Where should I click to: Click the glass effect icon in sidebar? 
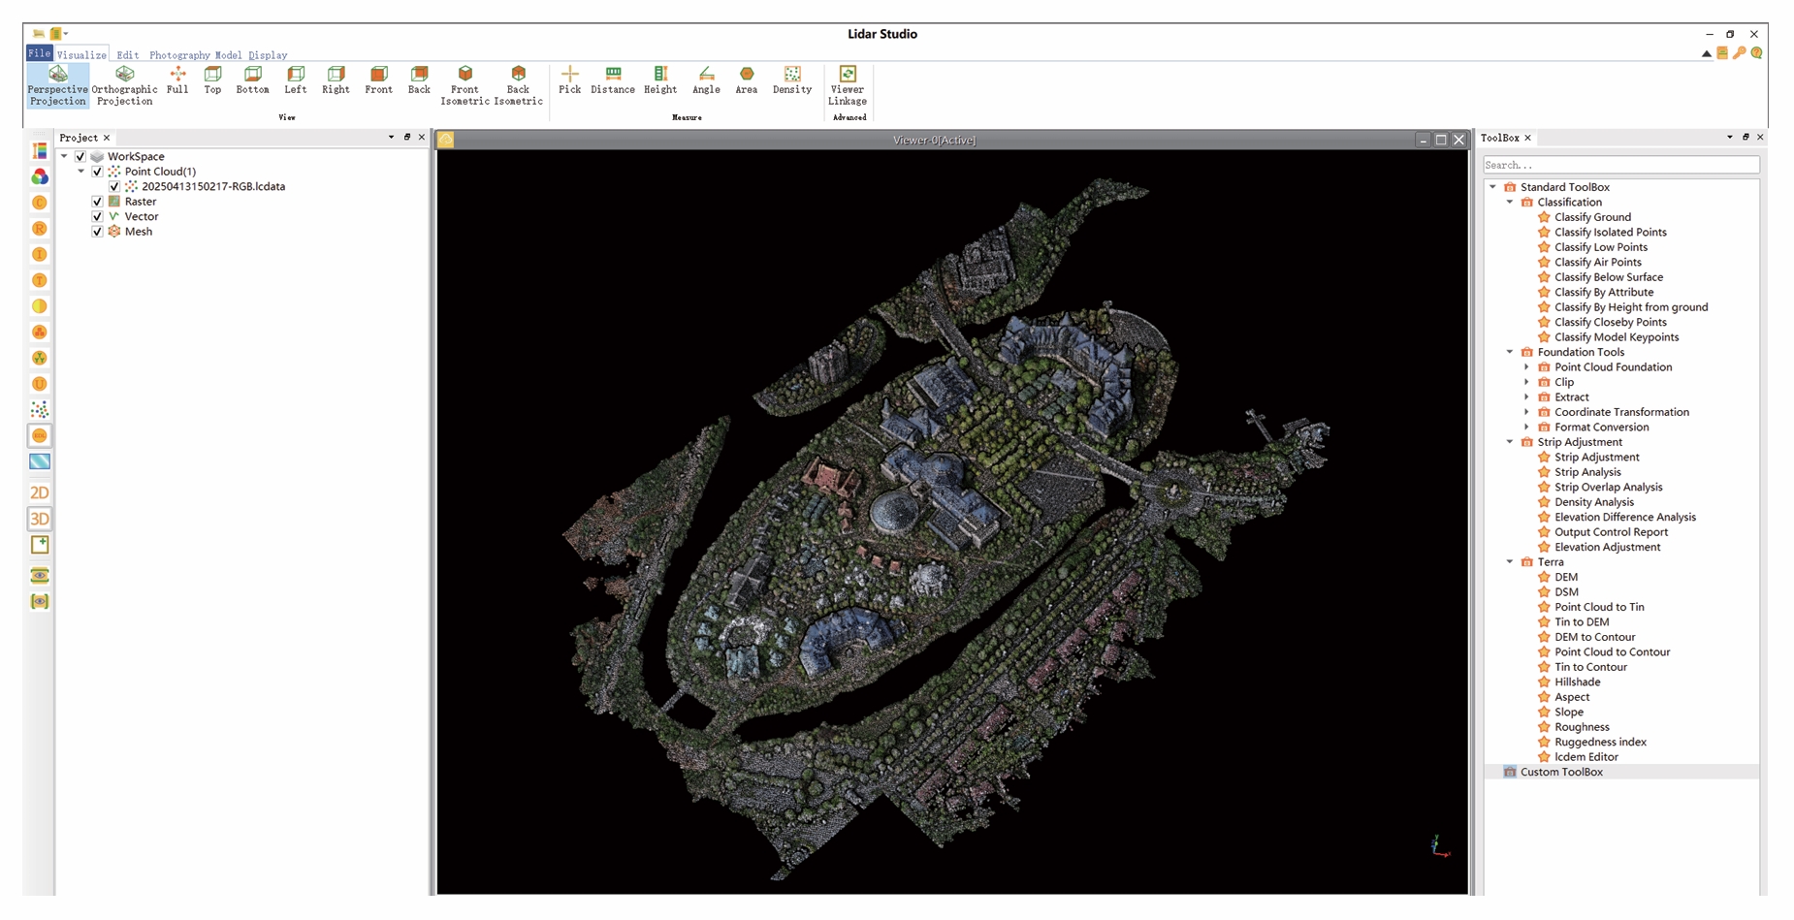[40, 461]
